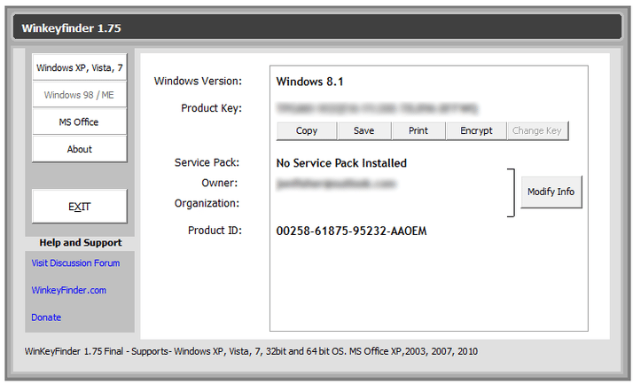Open the WinkeyFinder.com link

coord(68,290)
